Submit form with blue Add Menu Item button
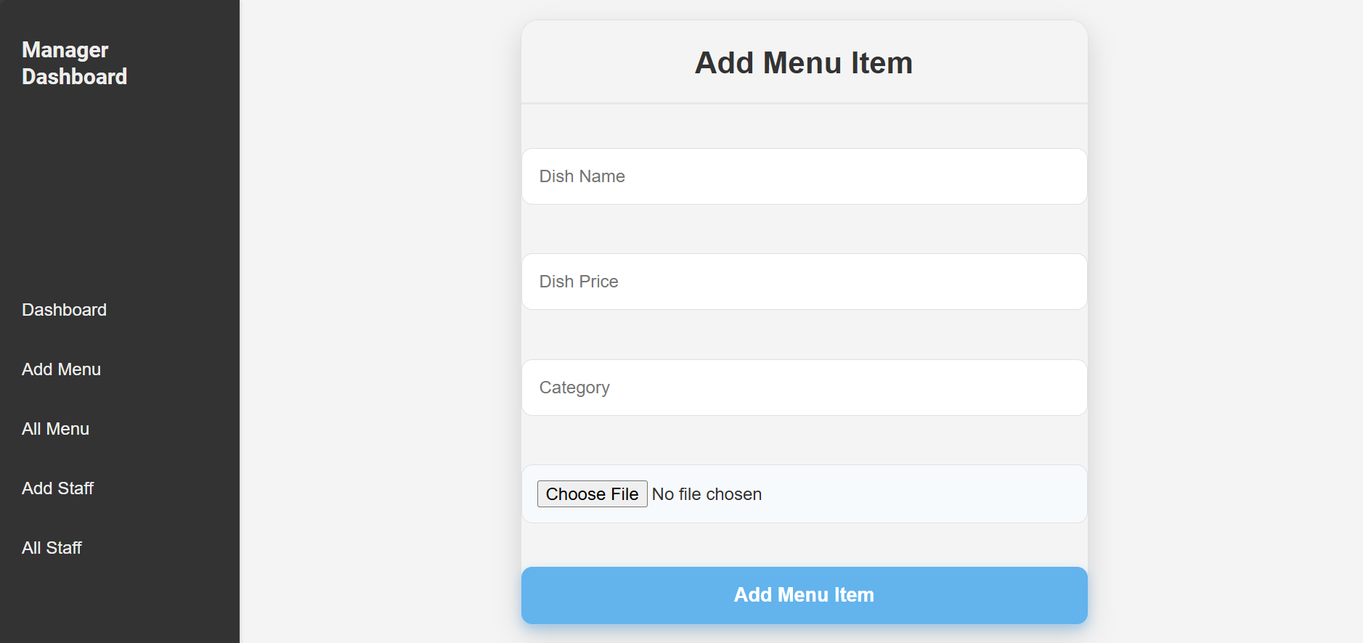 (804, 595)
